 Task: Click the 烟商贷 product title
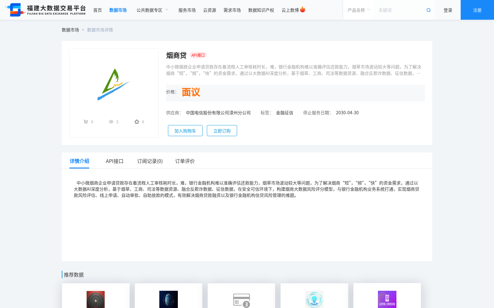176,55
